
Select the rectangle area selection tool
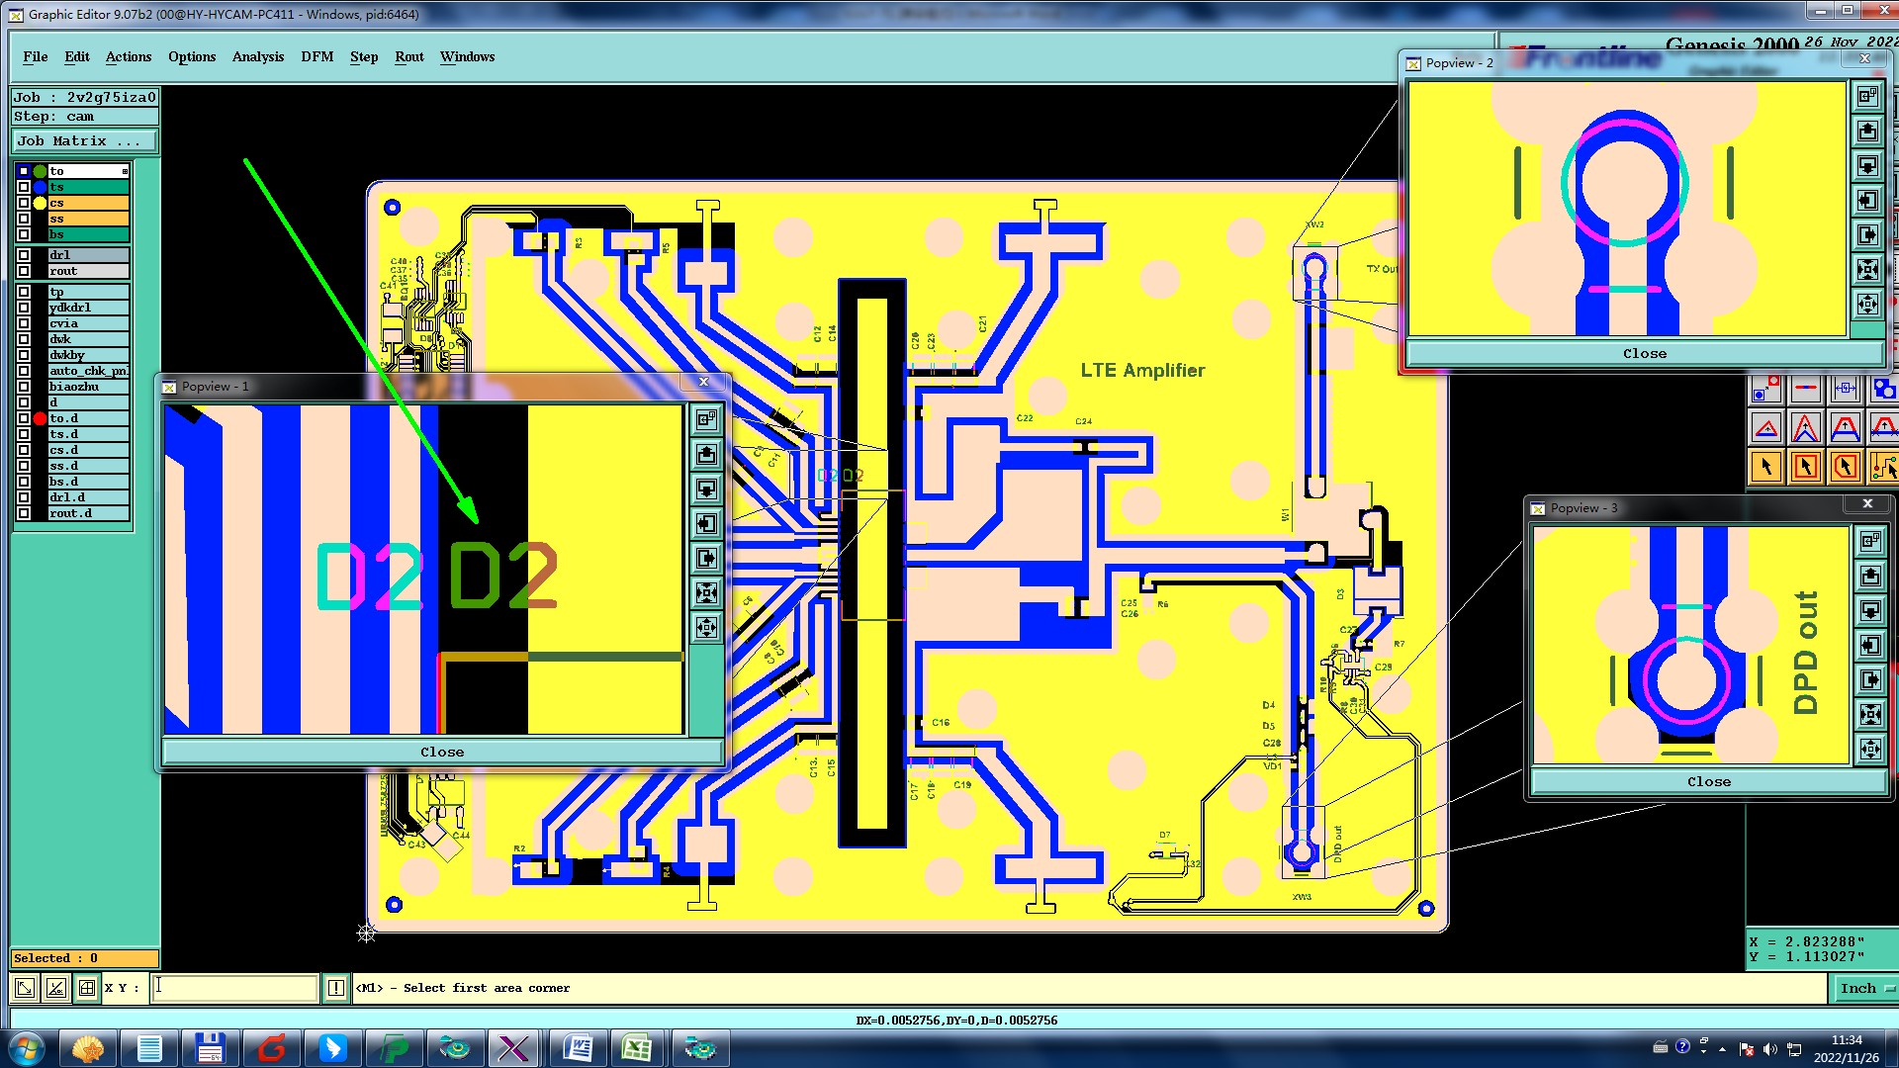coord(1805,466)
